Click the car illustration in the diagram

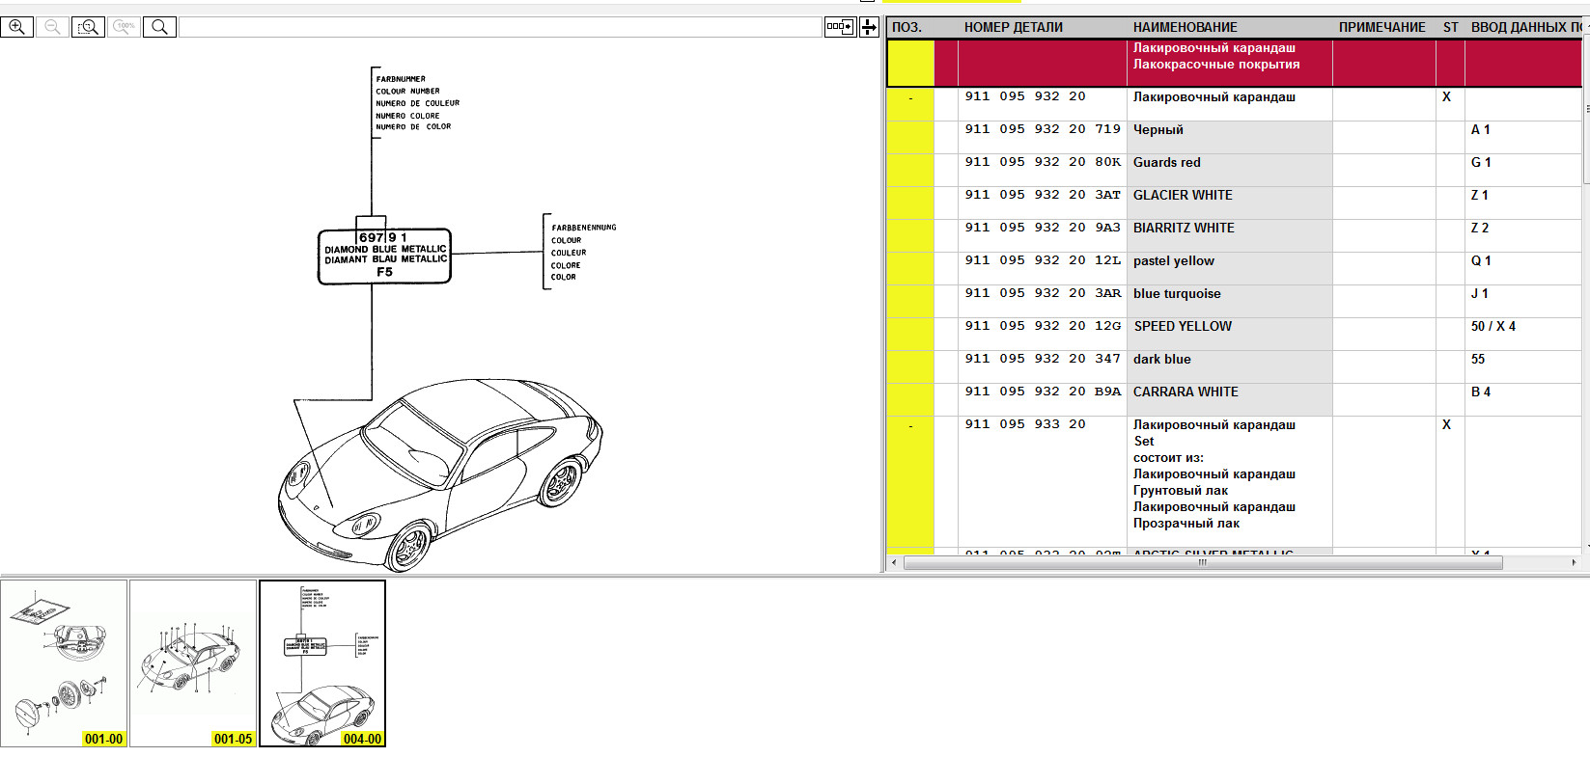pos(440,474)
